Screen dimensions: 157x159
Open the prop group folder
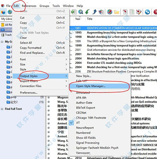click(x=11, y=97)
